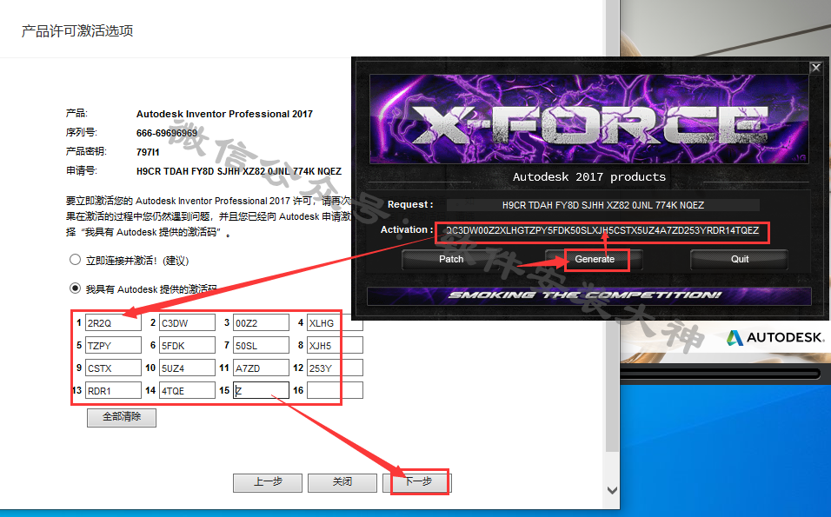Click the 产品密钥 product key label

[x=86, y=151]
